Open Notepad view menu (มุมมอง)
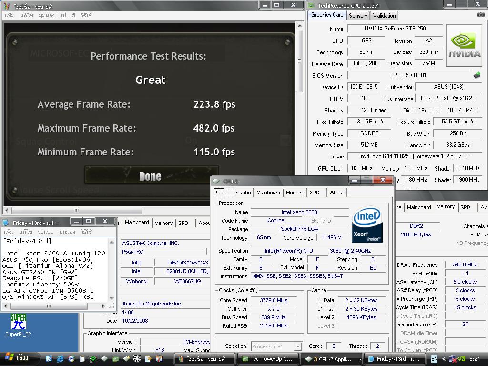488x366 pixels. 67,232
